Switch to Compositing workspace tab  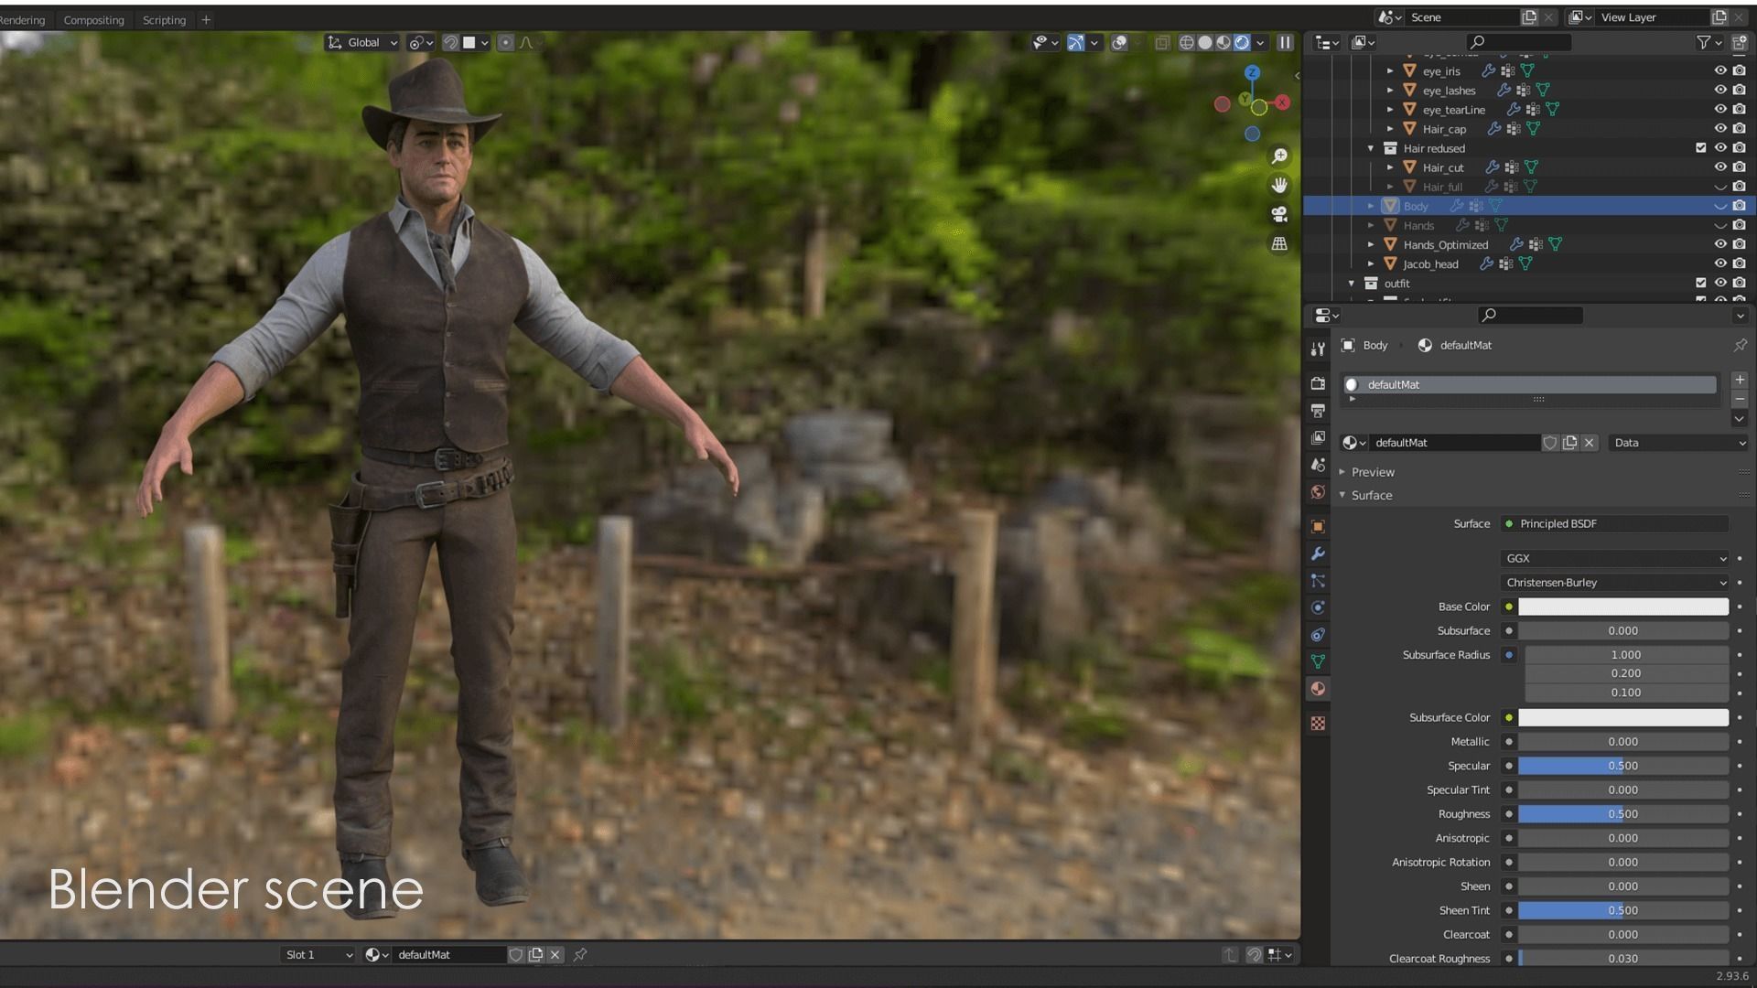93,20
